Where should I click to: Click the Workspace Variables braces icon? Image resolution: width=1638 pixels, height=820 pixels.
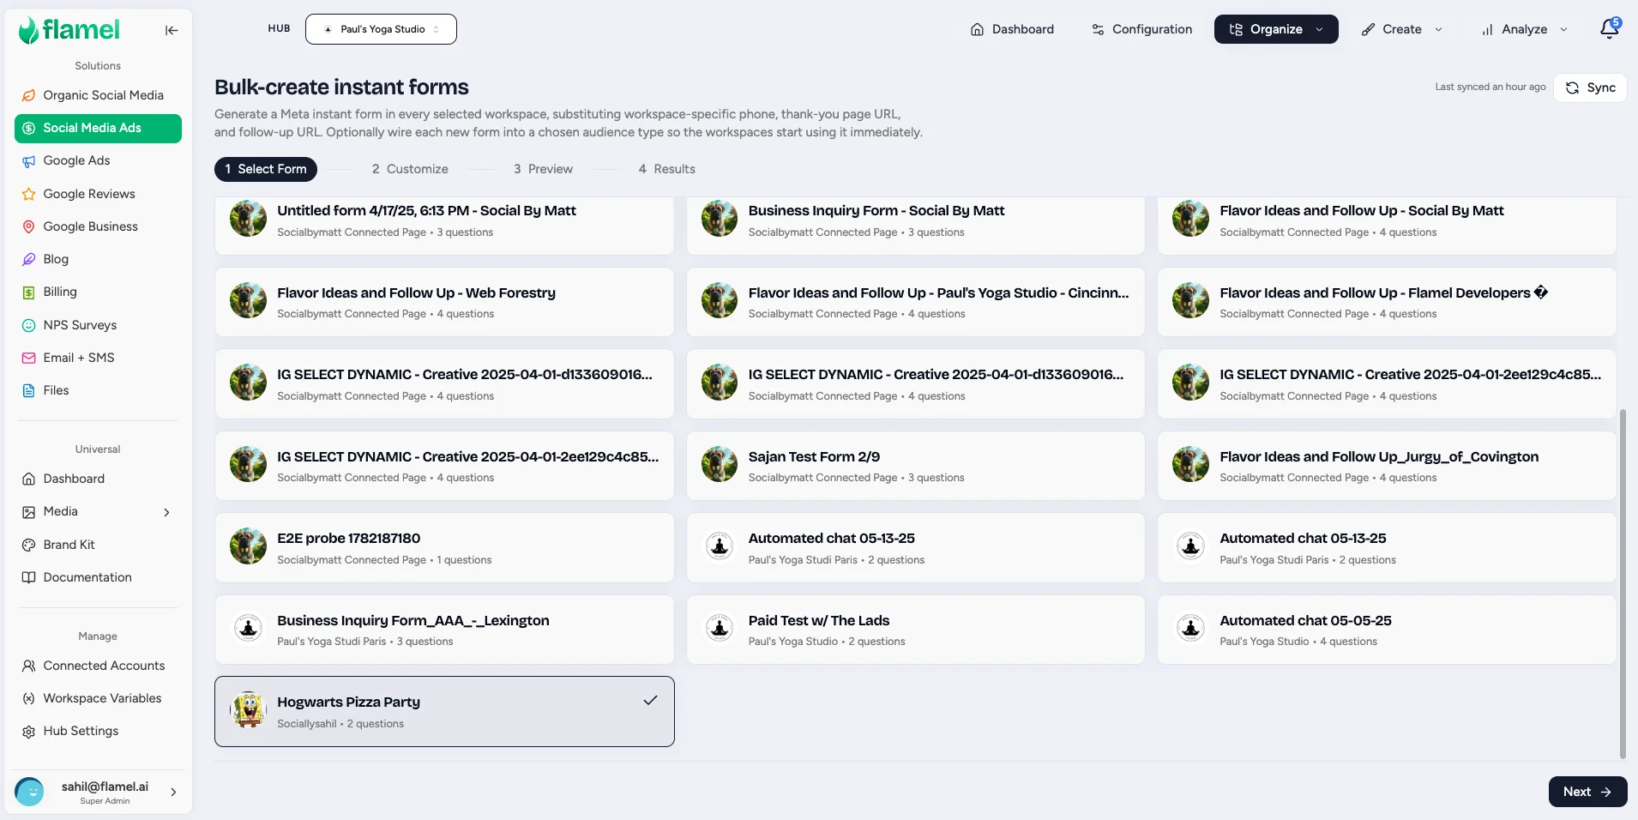[28, 698]
